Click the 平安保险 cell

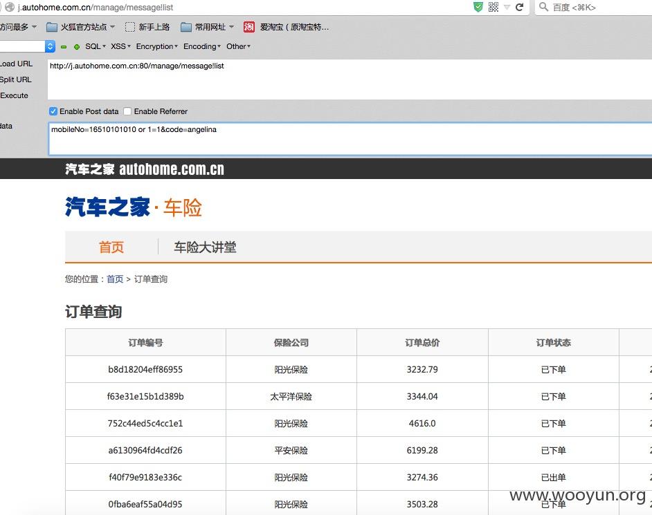(x=291, y=451)
